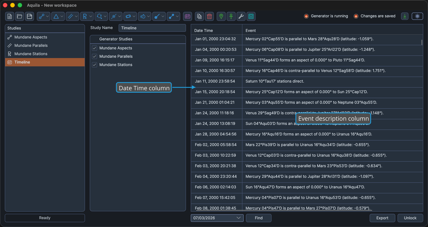Expand the slashed circle tool dropdown arrow
This screenshot has height=227, width=428.
click(x=120, y=16)
